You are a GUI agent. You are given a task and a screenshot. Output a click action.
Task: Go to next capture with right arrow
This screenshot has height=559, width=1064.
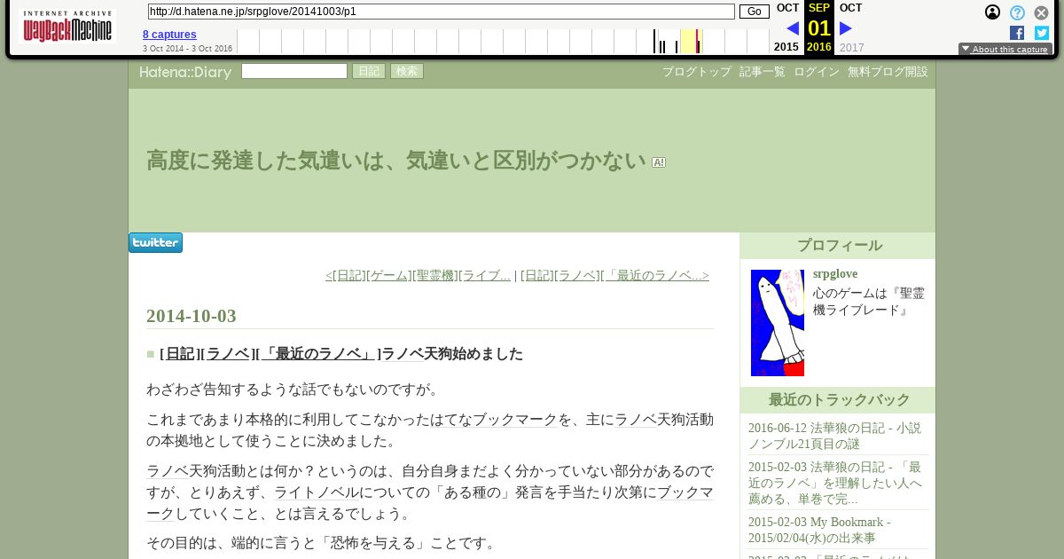(x=846, y=28)
